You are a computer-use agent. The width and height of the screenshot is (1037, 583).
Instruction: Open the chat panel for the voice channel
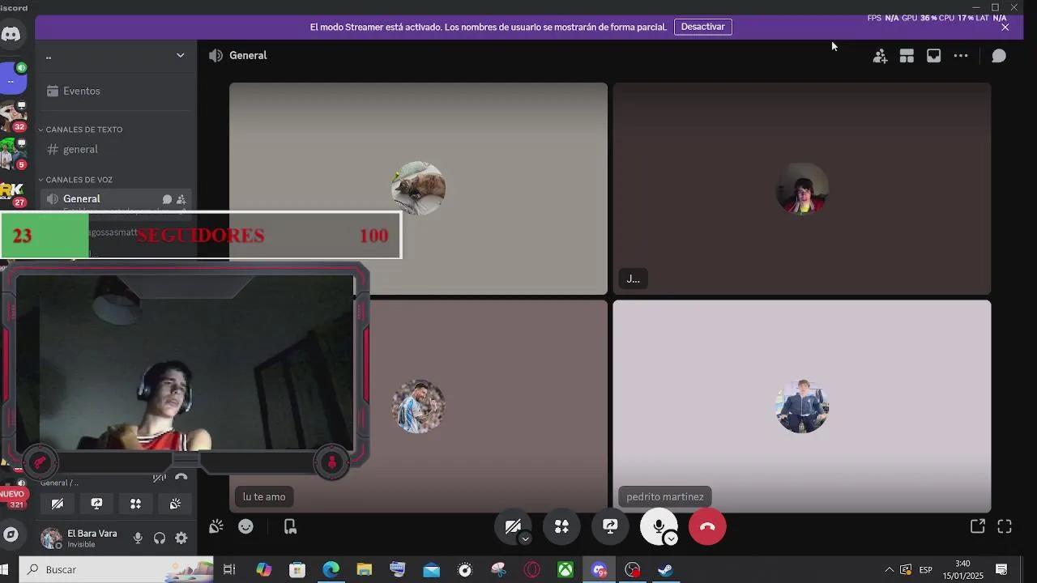pos(998,55)
